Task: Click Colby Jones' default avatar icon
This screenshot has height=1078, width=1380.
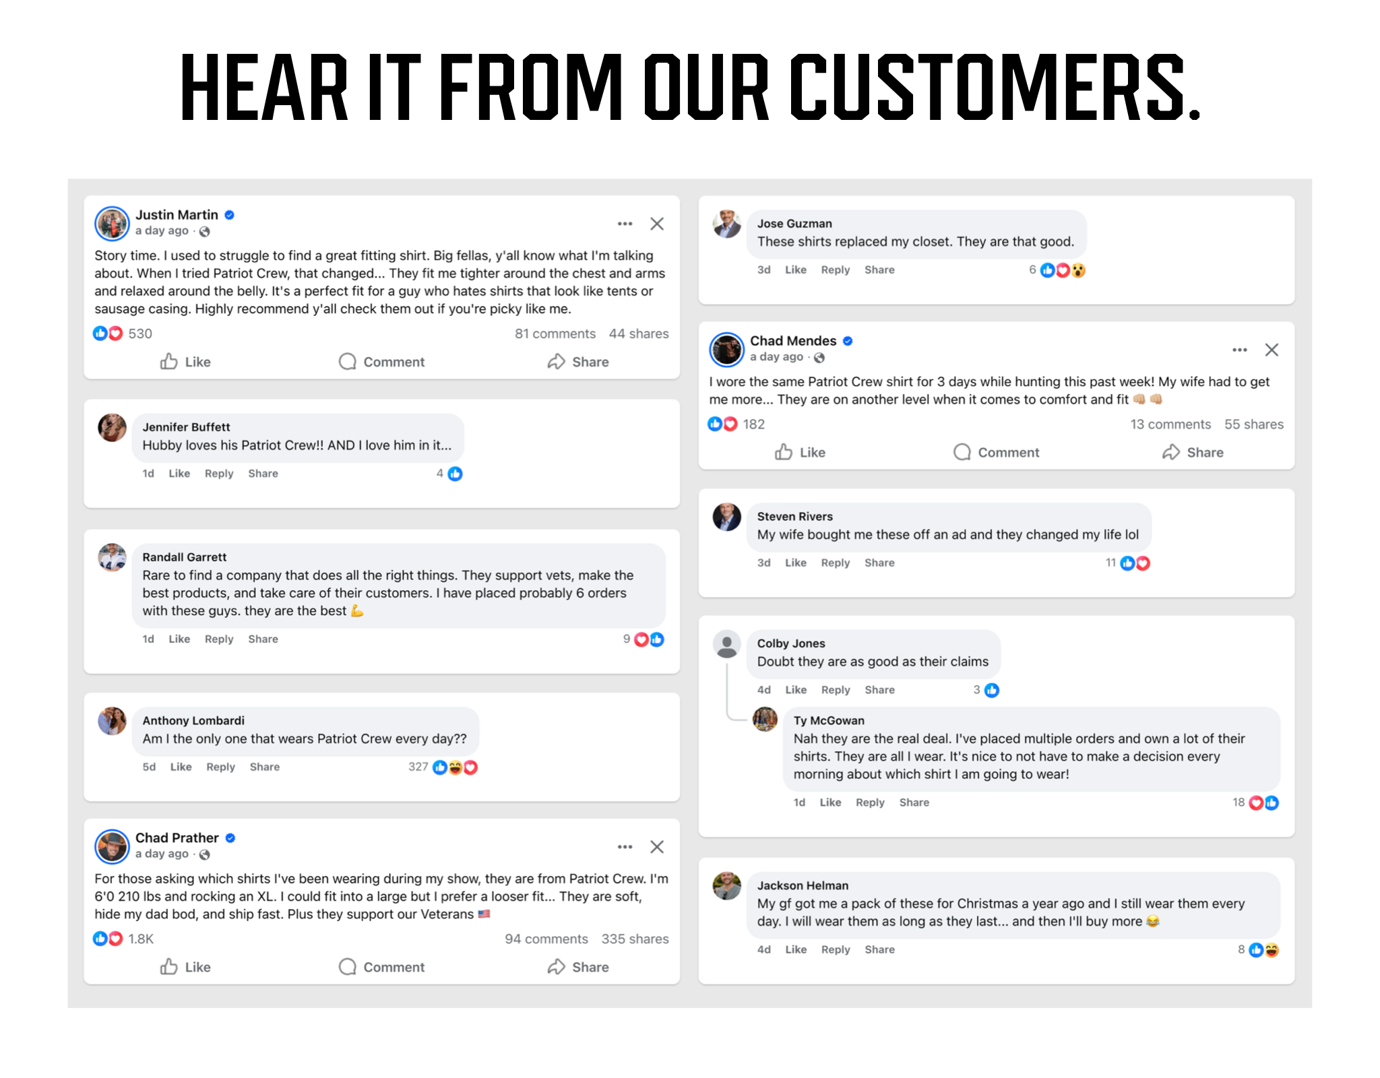Action: (x=726, y=644)
